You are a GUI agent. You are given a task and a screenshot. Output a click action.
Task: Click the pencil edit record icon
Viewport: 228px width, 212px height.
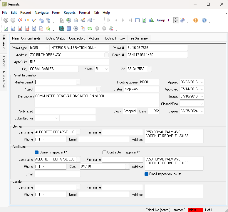pos(34,20)
